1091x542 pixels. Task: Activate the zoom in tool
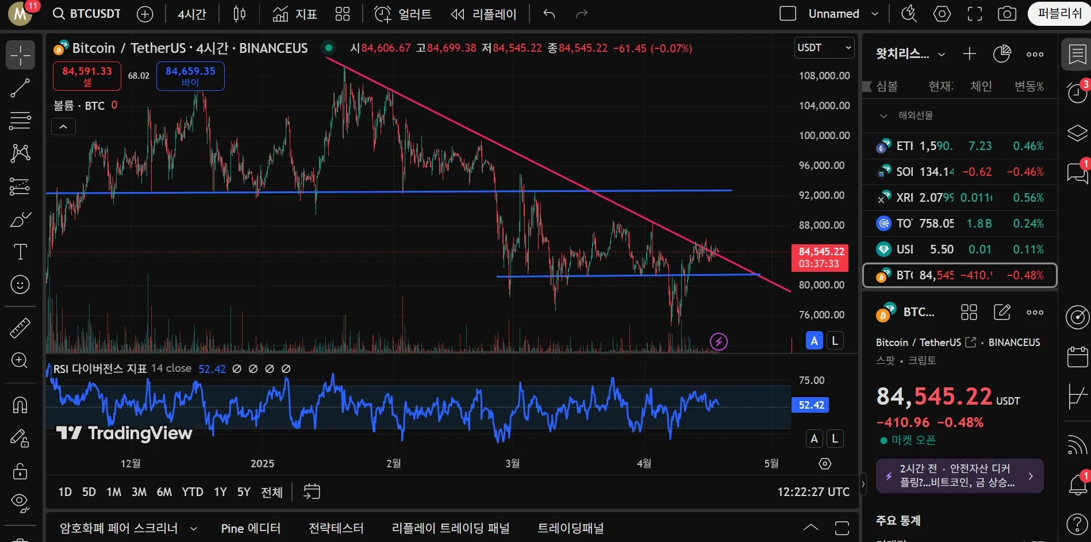coord(20,360)
